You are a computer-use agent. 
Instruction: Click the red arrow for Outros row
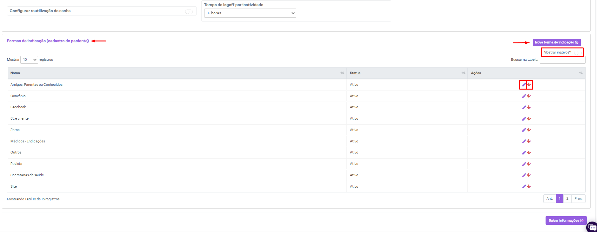[x=529, y=153]
